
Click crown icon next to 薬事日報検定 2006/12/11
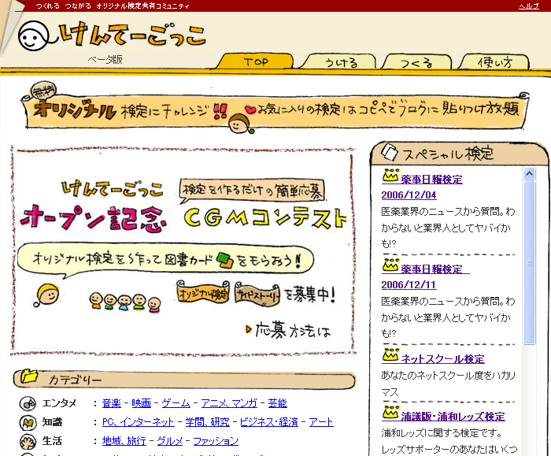click(390, 265)
